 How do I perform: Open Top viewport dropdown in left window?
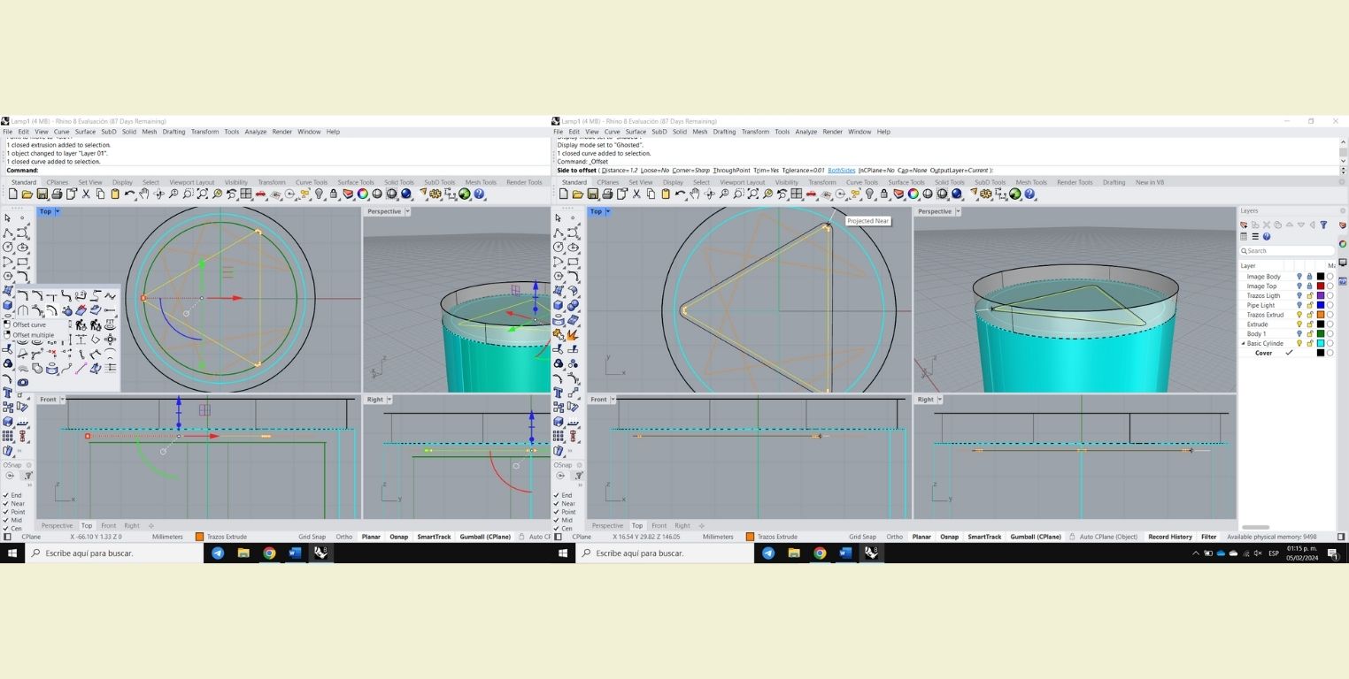(58, 211)
